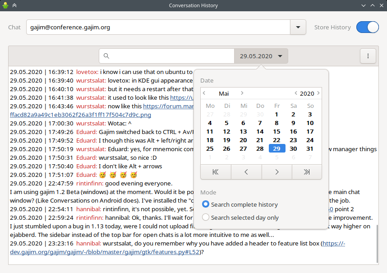
Task: Go to previous month before Mai
Action: click(204, 93)
